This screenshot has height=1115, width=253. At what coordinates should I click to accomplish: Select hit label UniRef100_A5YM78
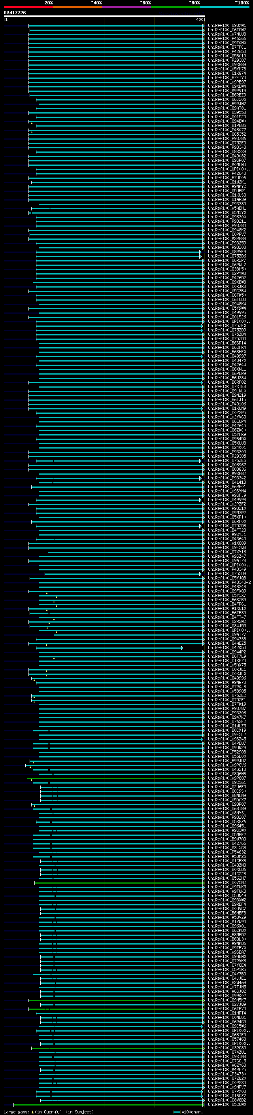[x=227, y=69]
